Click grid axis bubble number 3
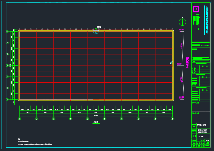 pyautogui.click(x=53, y=119)
